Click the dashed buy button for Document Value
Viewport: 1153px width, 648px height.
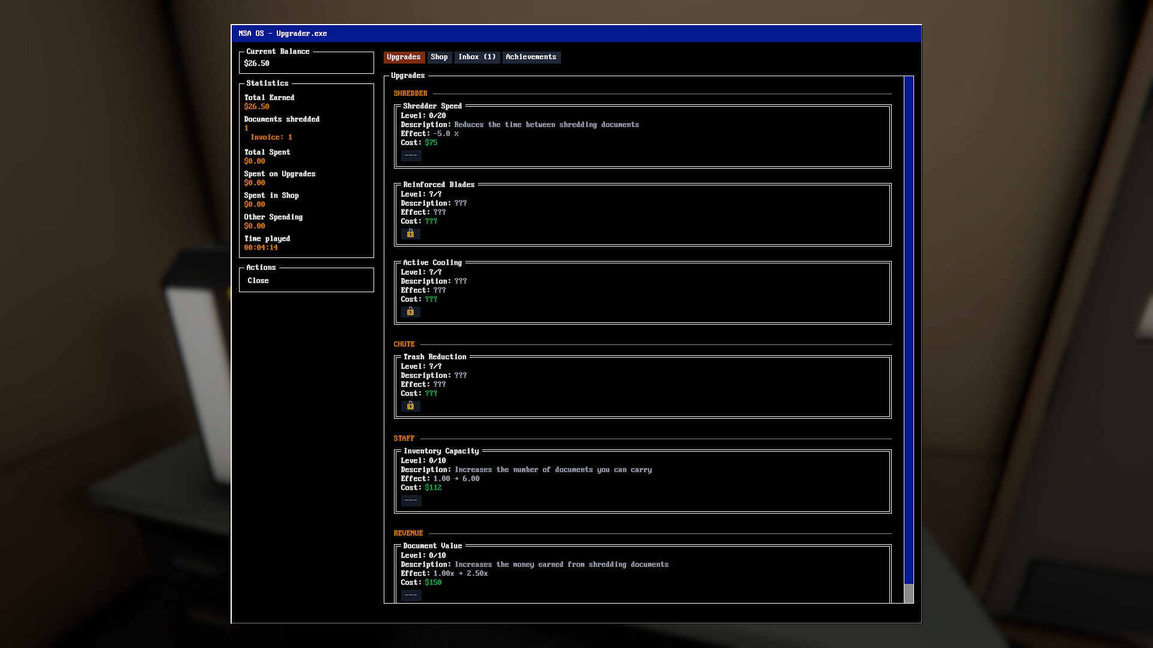411,595
